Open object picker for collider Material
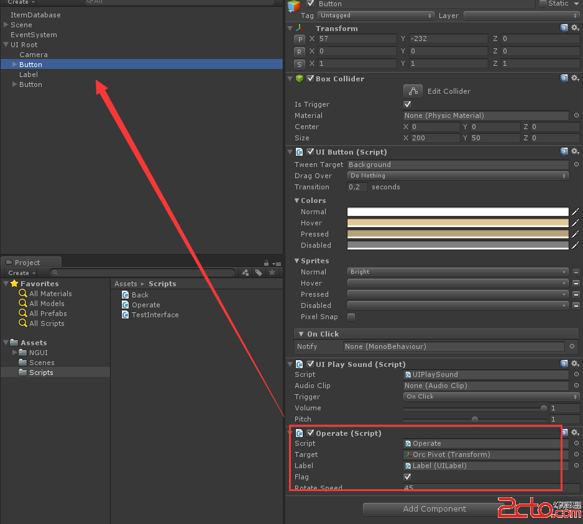 pos(576,115)
